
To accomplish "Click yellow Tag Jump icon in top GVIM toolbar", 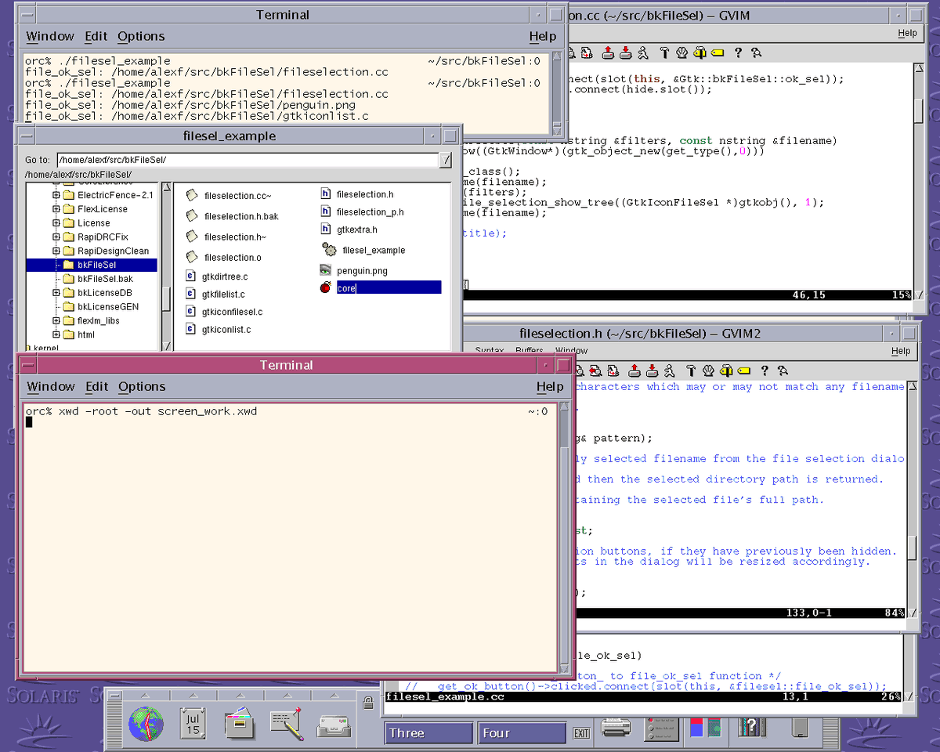I will [717, 52].
